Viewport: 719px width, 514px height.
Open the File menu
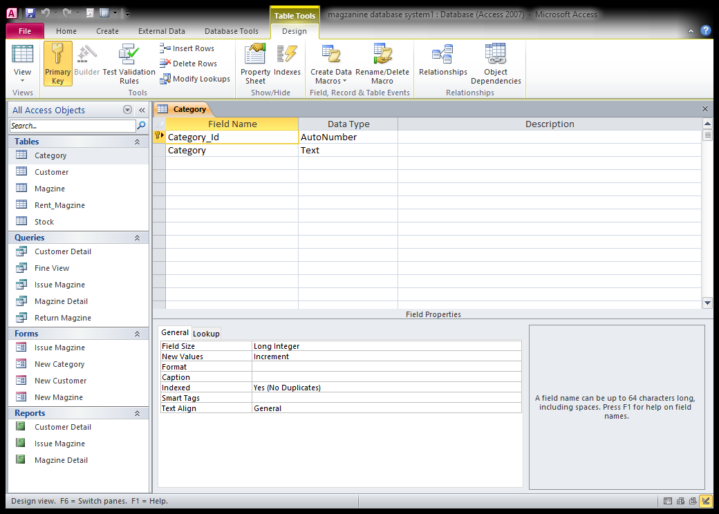(x=24, y=30)
